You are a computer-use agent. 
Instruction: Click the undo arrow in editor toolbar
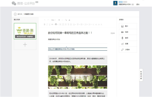[45, 20]
